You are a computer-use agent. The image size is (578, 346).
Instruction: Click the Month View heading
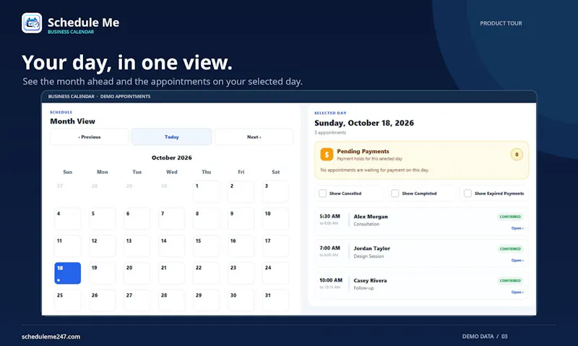73,121
